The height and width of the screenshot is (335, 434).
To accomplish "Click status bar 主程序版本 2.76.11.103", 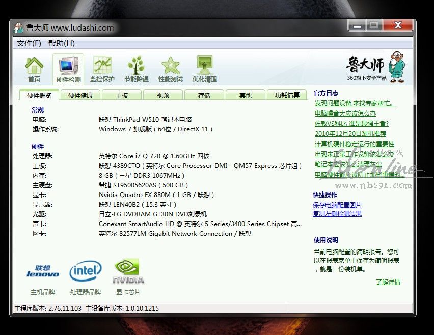I will [x=48, y=308].
